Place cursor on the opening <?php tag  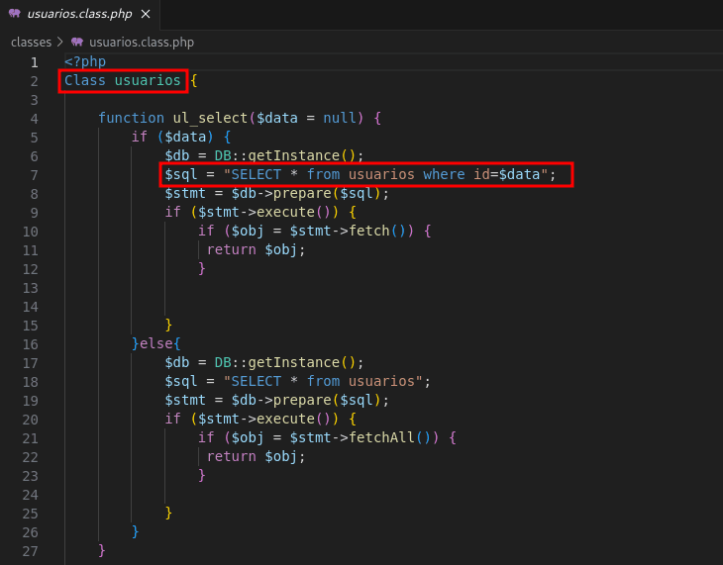[85, 61]
